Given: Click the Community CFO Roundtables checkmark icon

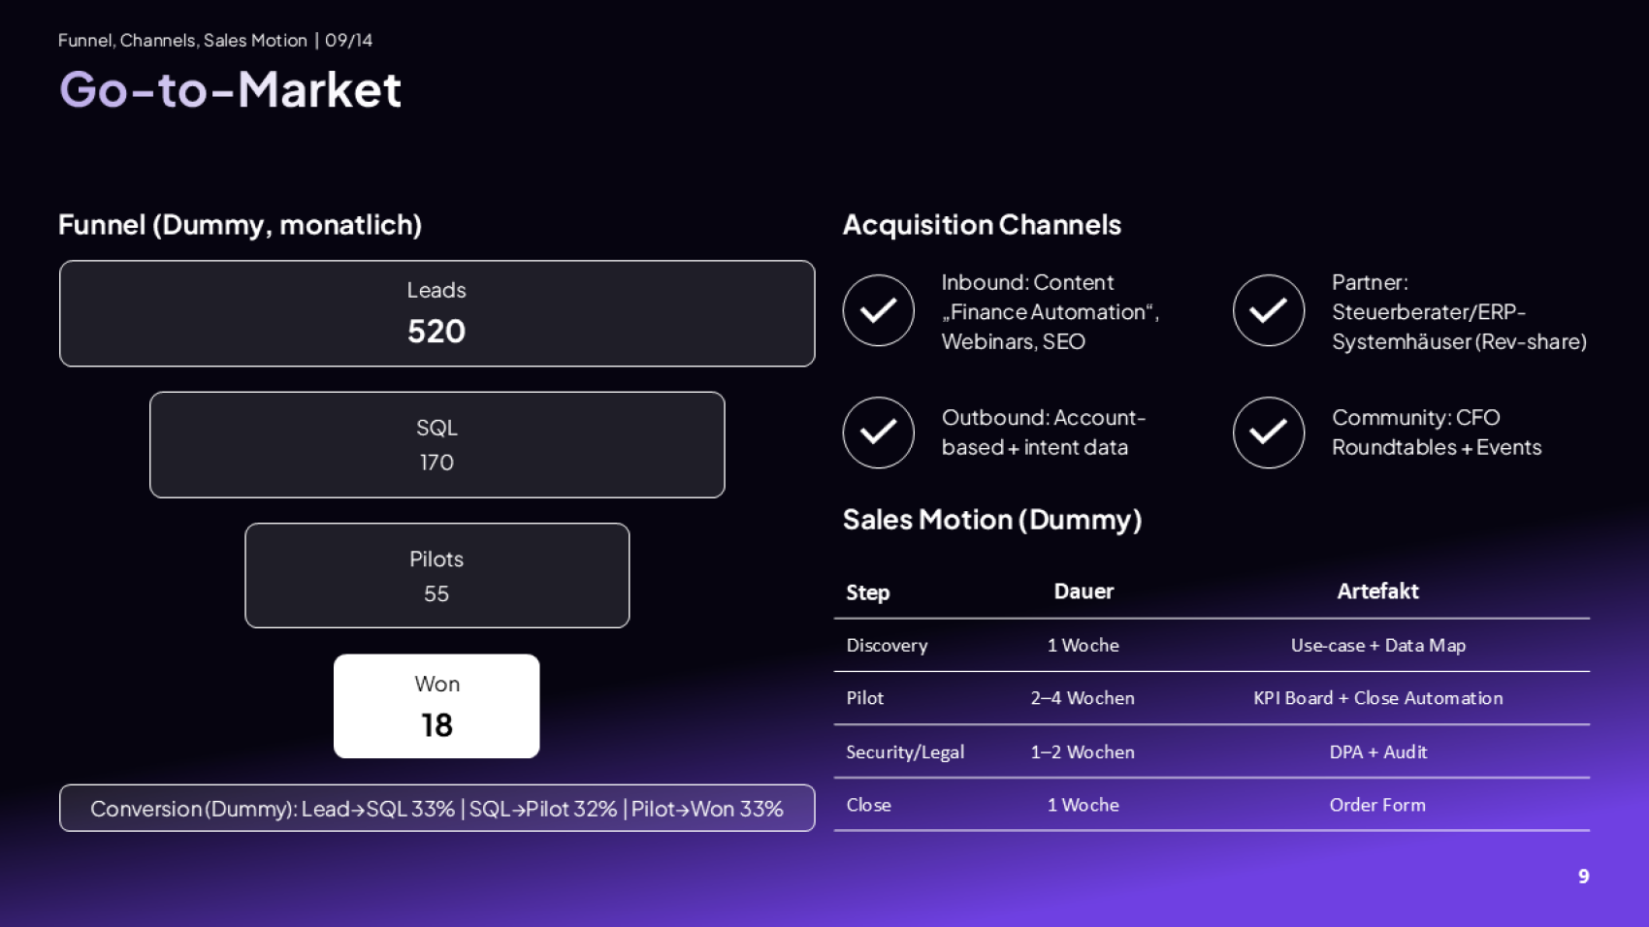Looking at the screenshot, I should click(x=1268, y=432).
